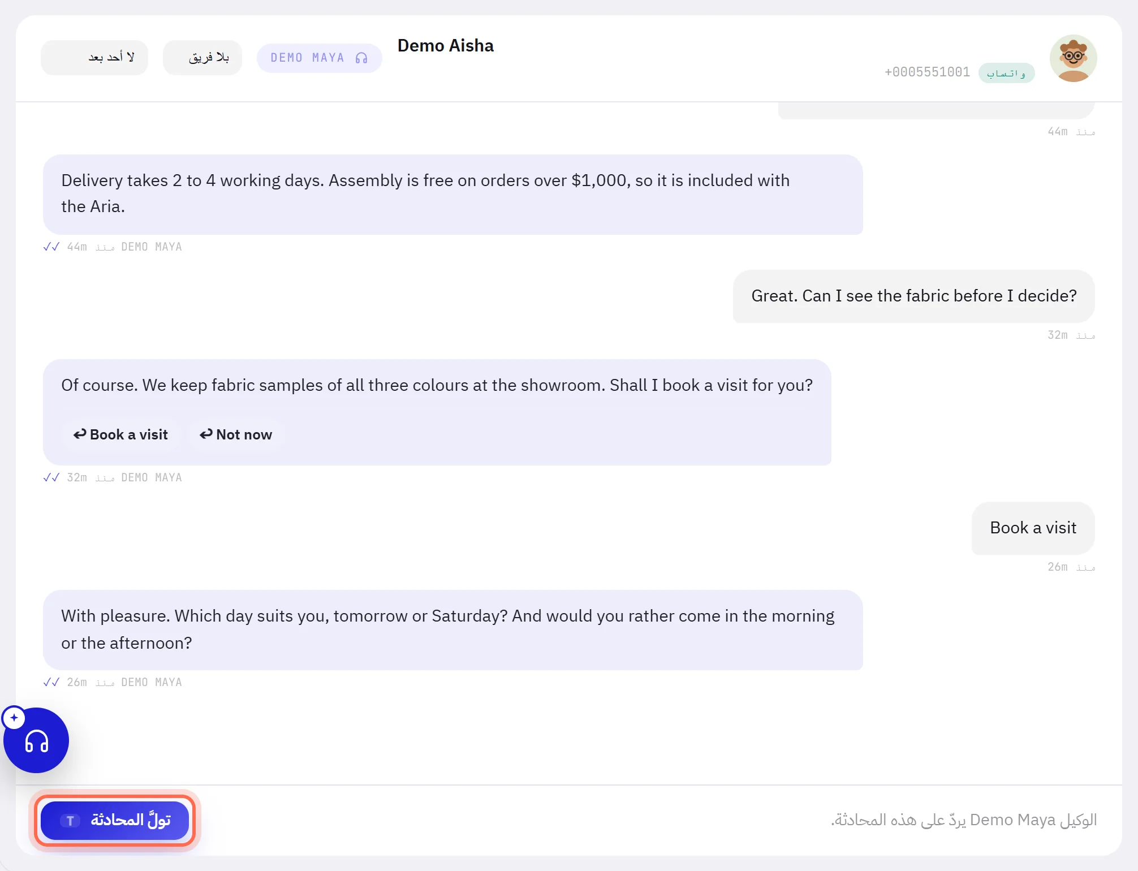
Task: Click double-check read receipt under the showroom message
Action: click(51, 477)
